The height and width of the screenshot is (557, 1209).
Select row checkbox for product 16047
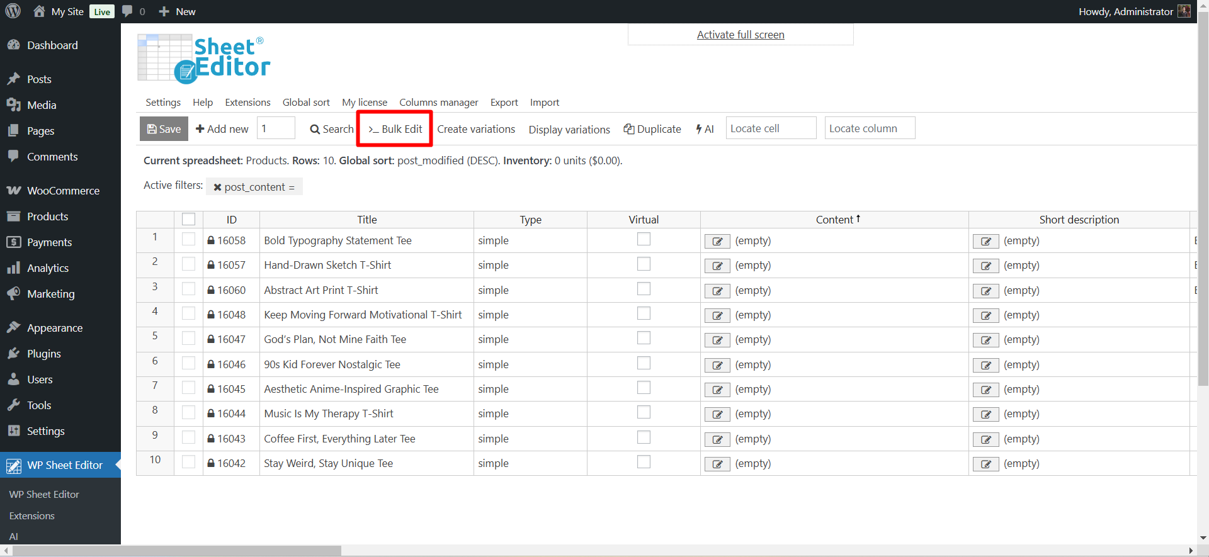pyautogui.click(x=188, y=338)
